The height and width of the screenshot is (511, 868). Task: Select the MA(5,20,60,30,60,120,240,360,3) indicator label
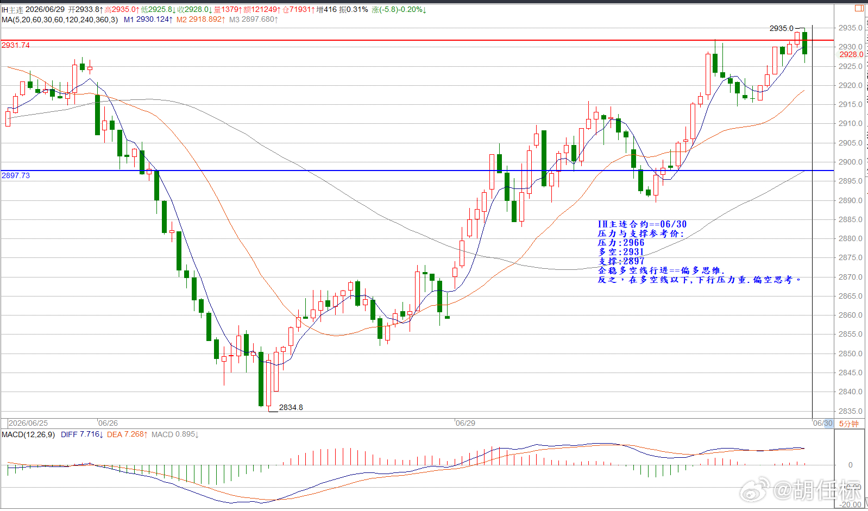click(60, 20)
